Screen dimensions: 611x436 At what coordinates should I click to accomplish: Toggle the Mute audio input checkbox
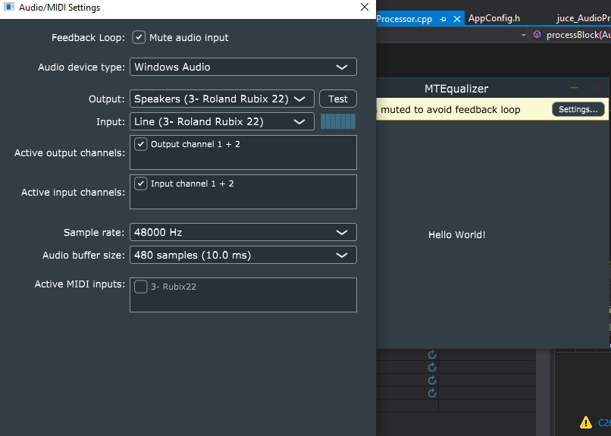[139, 37]
